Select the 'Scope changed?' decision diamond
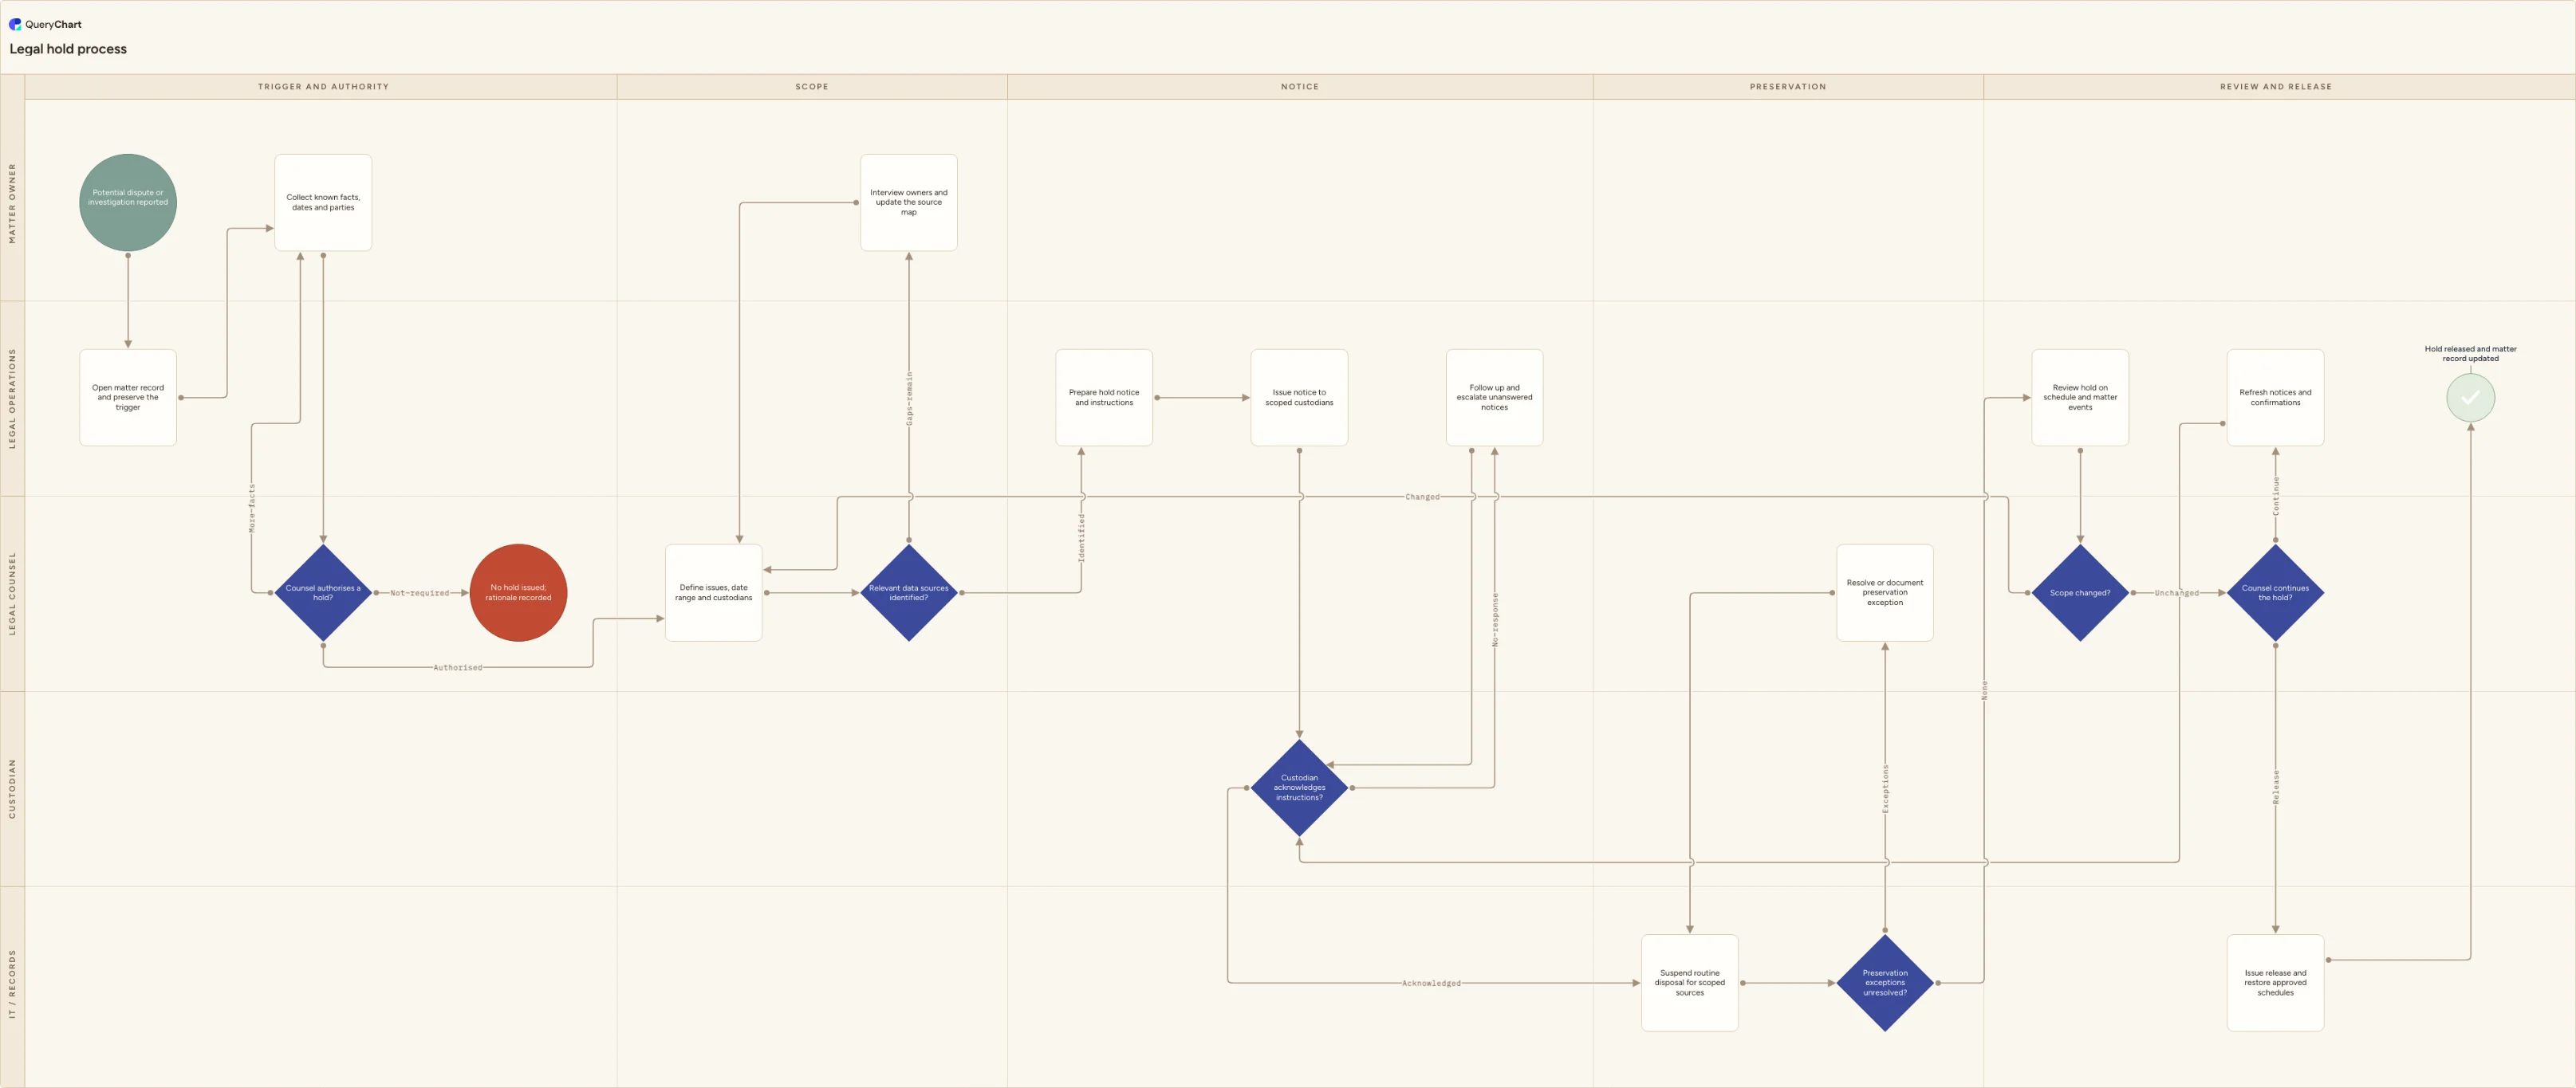 click(x=2080, y=592)
